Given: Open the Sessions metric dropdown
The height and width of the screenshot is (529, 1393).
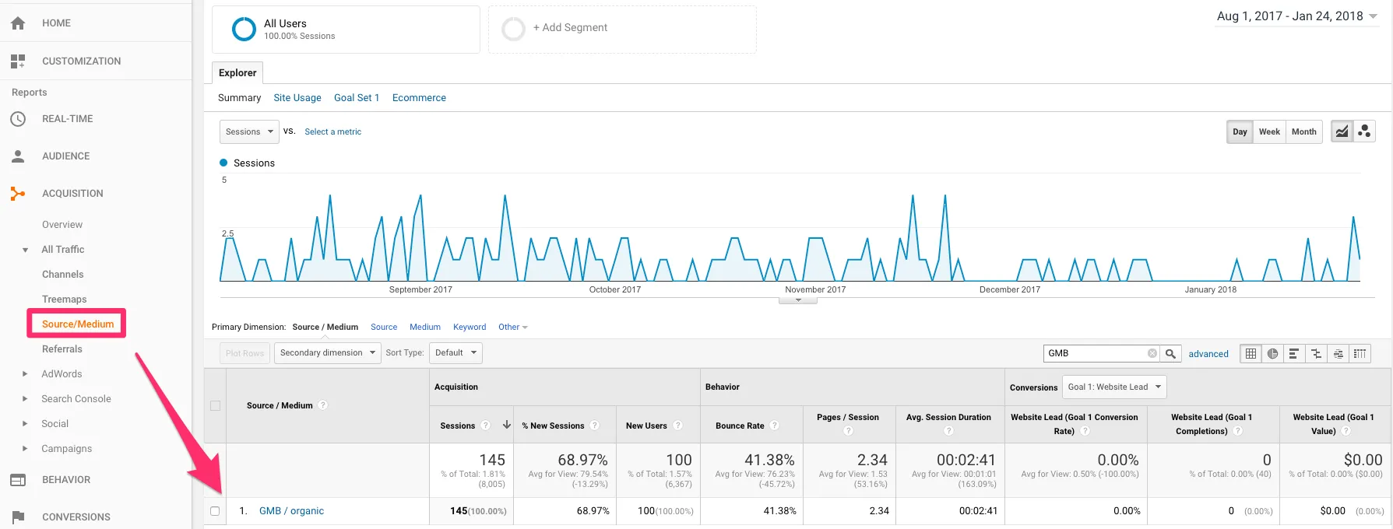Looking at the screenshot, I should click(249, 131).
